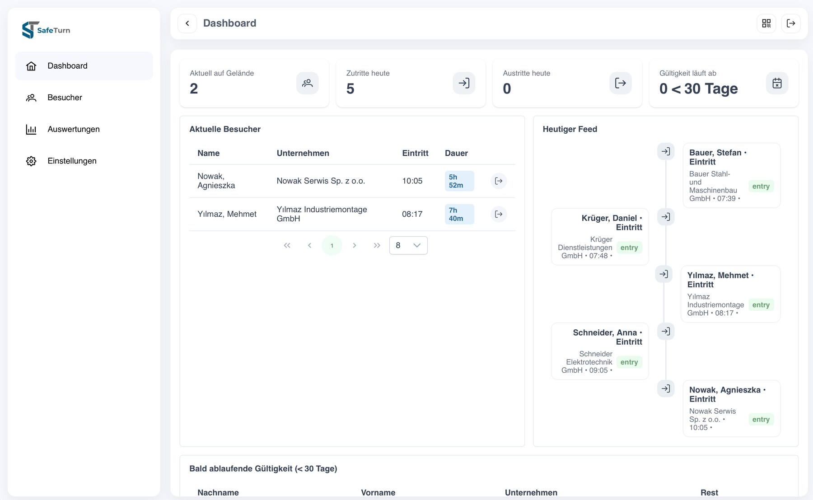
Task: Click the Dashboard home icon
Action: tap(31, 66)
